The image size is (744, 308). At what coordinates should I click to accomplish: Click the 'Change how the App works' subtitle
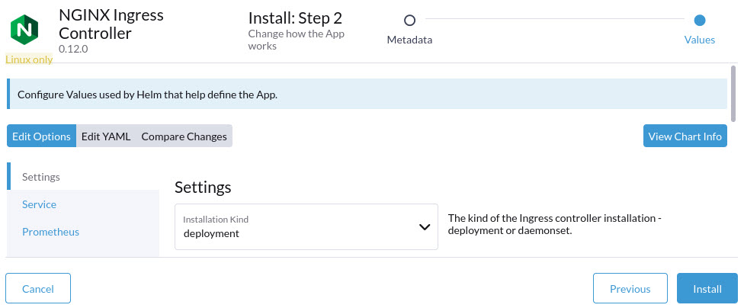point(296,40)
